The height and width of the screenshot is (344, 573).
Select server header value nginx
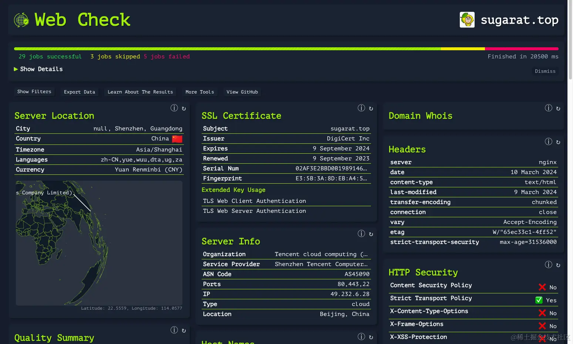pyautogui.click(x=547, y=162)
